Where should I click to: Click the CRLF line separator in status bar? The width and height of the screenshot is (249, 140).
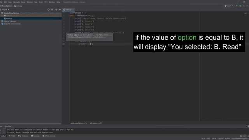pos(209,139)
